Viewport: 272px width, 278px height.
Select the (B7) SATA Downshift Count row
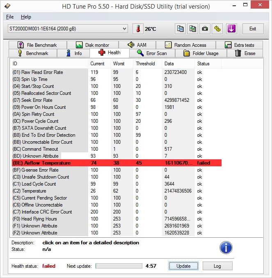(117, 128)
